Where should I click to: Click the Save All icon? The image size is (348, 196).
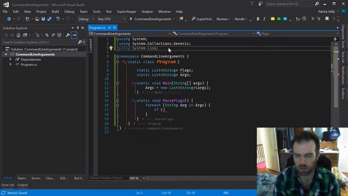click(x=49, y=19)
